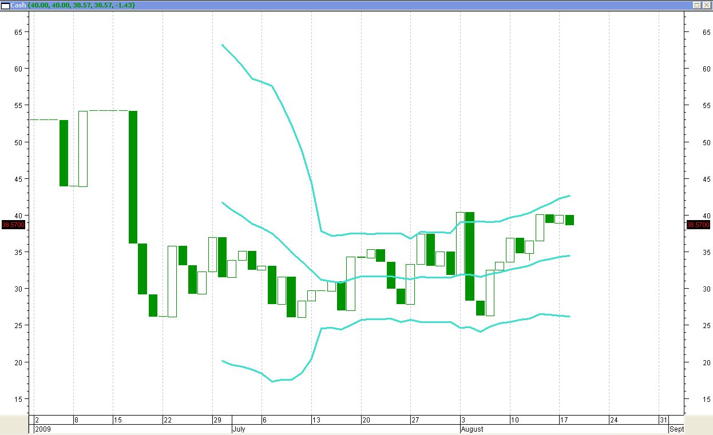Click date 27 on the time axis
The image size is (713, 435).
415,420
